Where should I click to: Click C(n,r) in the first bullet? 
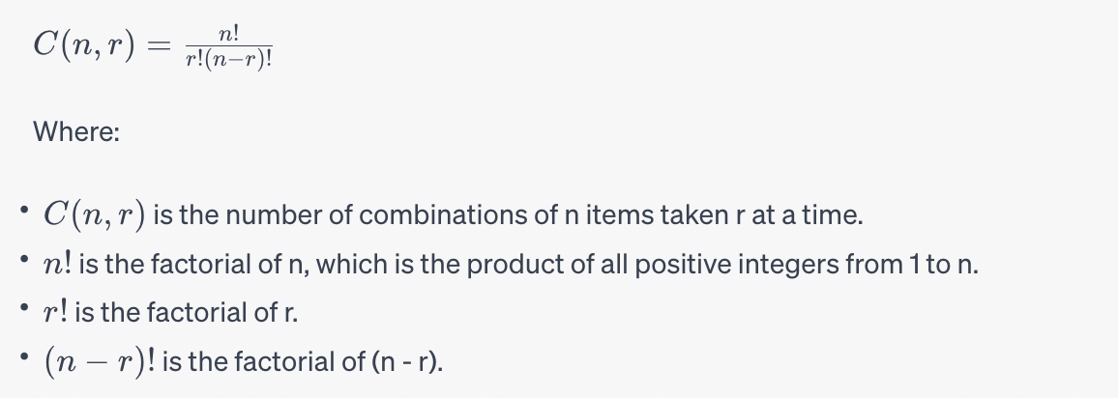94,214
